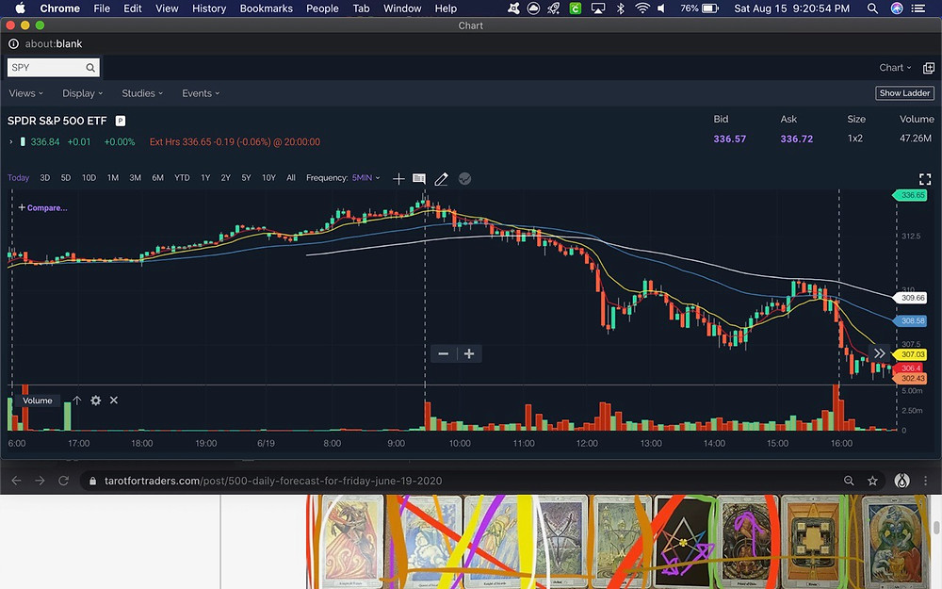
Task: Expand the quote row chevron beside 336.84
Action: click(x=10, y=142)
